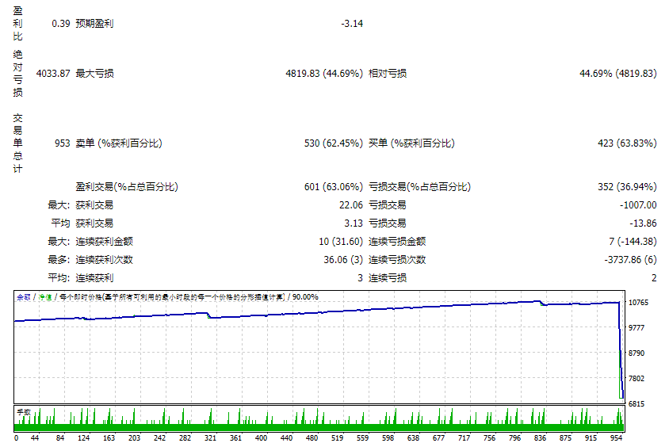
Task: Click the 买单 value 423 (63.83%)
Action: pyautogui.click(x=626, y=143)
